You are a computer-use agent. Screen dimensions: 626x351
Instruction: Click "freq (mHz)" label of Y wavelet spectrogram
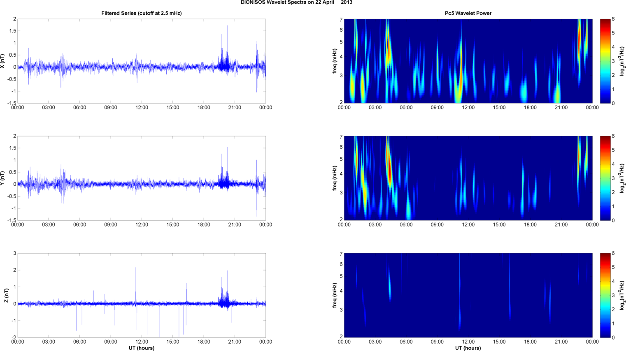[335, 178]
